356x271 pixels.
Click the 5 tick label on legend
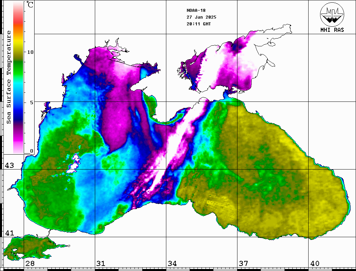click(x=32, y=102)
